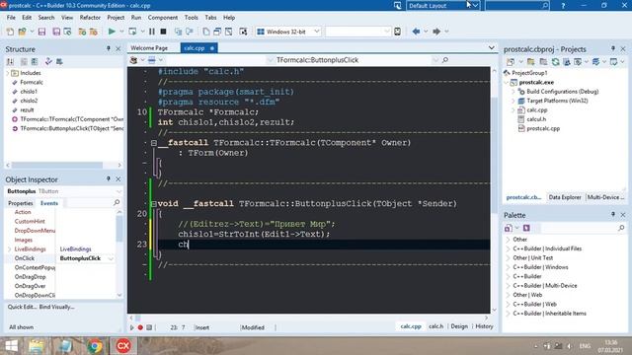Click the Sort alphabetically icon in Structure panel
Viewport: 632px width, 355px height.
[x=11, y=61]
